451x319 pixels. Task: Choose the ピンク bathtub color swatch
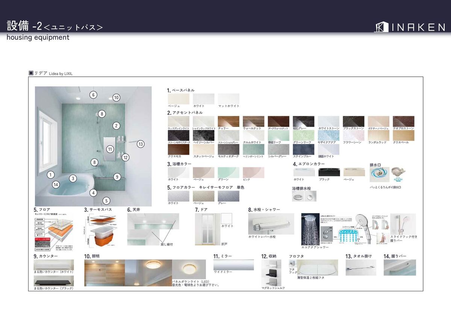click(x=253, y=172)
